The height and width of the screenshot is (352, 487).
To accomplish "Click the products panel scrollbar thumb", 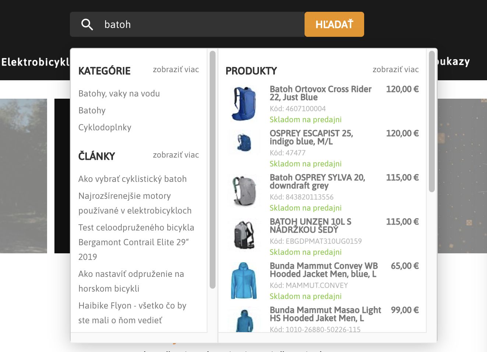I will tap(432, 122).
